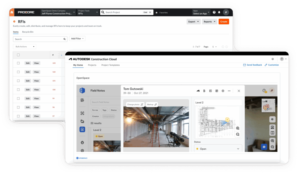This screenshot has width=298, height=174.
Task: Open the Projects tab in Autodesk
Action: click(x=92, y=65)
